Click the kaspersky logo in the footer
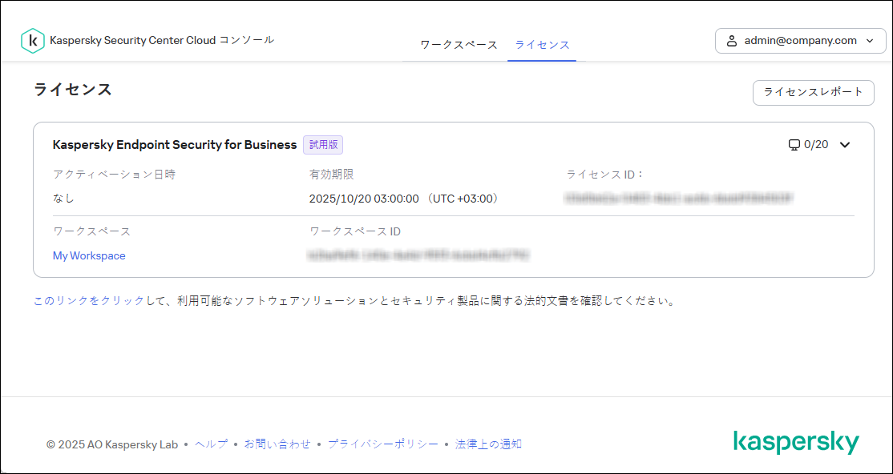Viewport: 893px width, 474px height. point(798,440)
